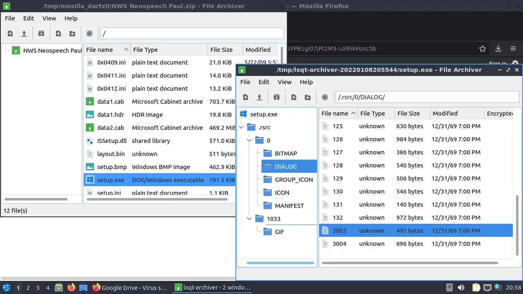Viewport: 523px width, 294px height.
Task: Open View menu in setup.exe window
Action: 285,82
